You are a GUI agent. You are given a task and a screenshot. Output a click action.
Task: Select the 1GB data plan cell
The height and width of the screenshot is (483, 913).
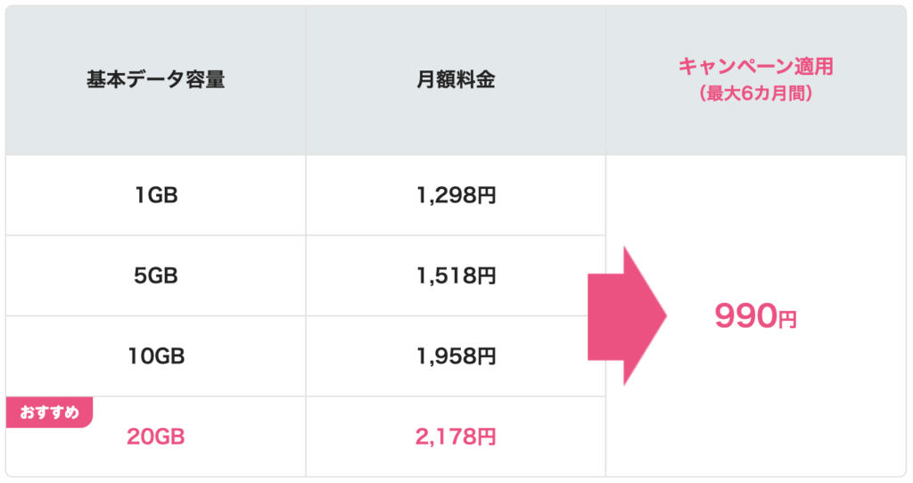point(155,195)
